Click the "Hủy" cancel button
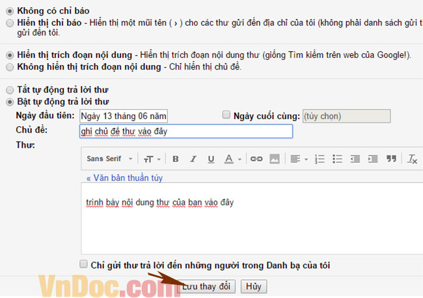The width and height of the screenshot is (423, 298). tap(254, 286)
